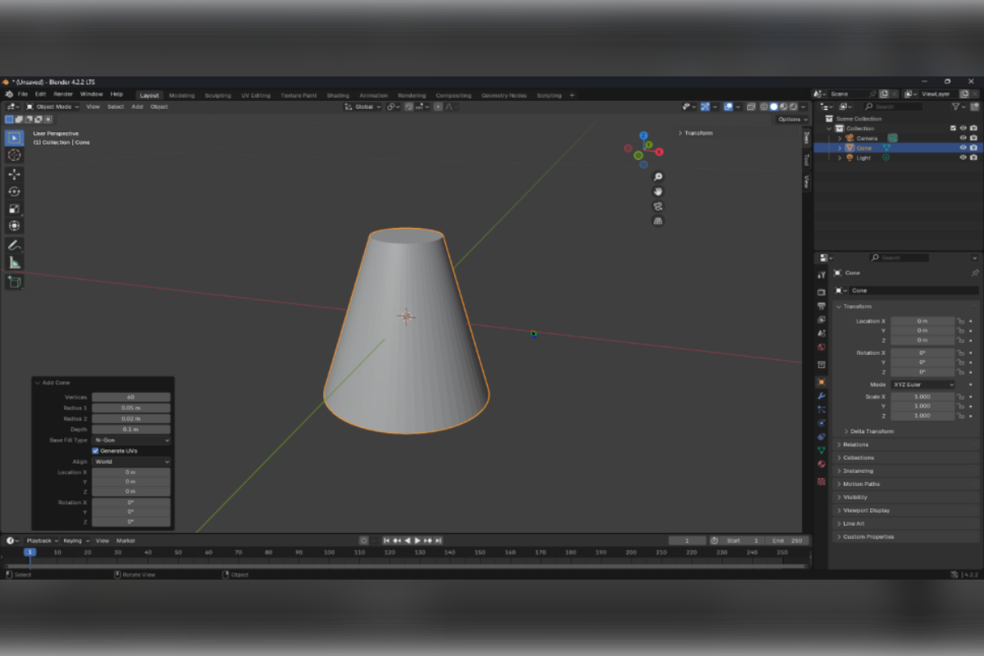
Task: Click the zoom magnifier viewport icon
Action: (x=658, y=177)
